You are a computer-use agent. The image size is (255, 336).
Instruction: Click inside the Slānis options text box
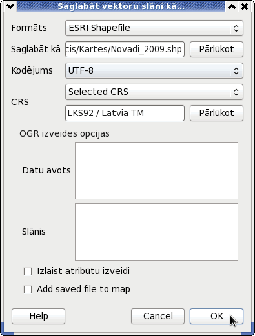click(x=156, y=232)
